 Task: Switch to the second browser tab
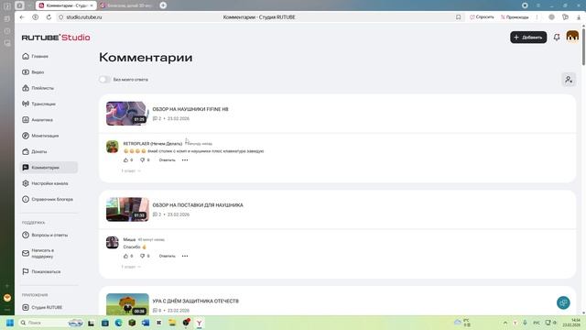click(x=127, y=5)
